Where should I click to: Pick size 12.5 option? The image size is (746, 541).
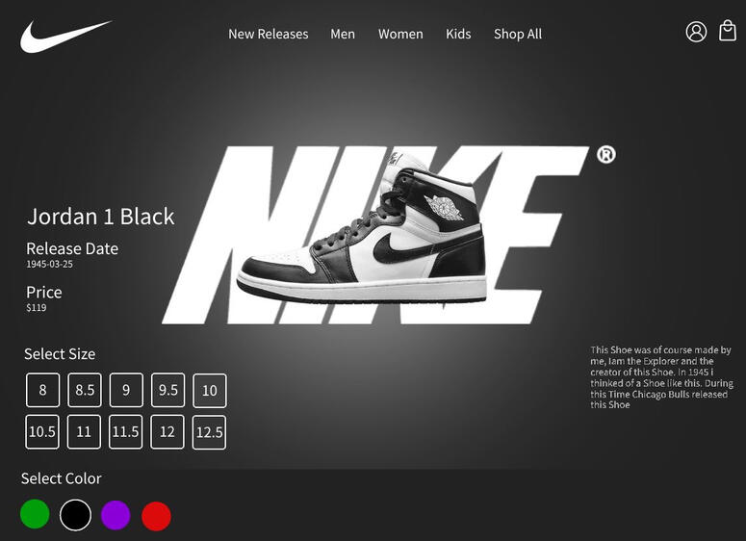point(210,432)
